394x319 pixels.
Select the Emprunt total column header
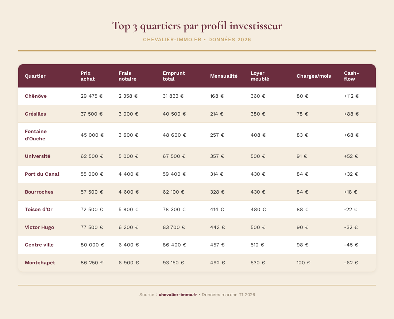pos(174,76)
